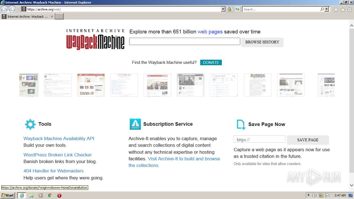Expand the address bar URL dropdown
Screen dimensions: 354x199
point(223,9)
